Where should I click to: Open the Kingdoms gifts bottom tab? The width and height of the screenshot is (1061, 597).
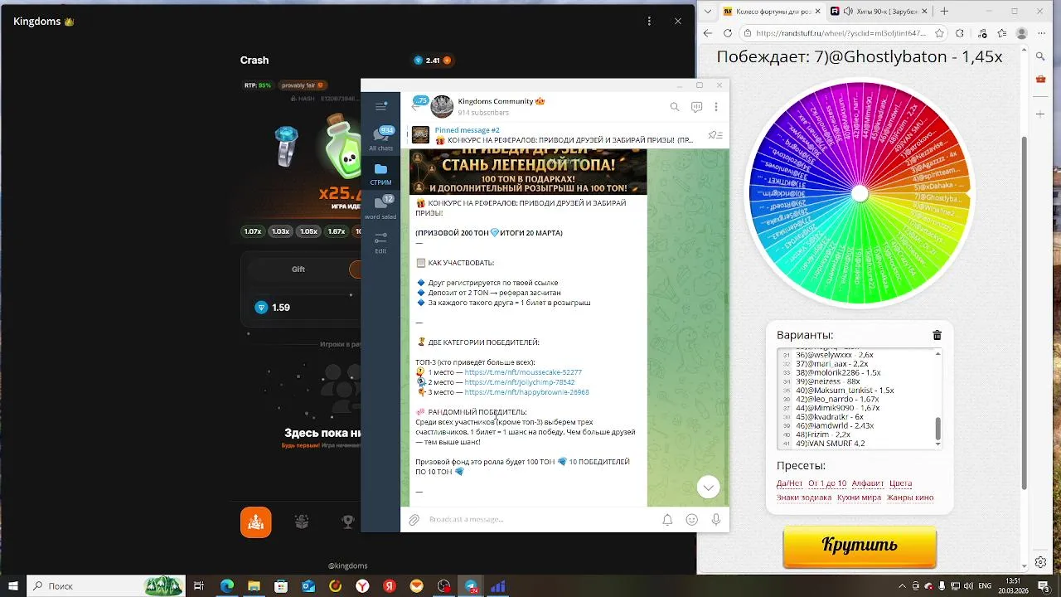coord(302,522)
